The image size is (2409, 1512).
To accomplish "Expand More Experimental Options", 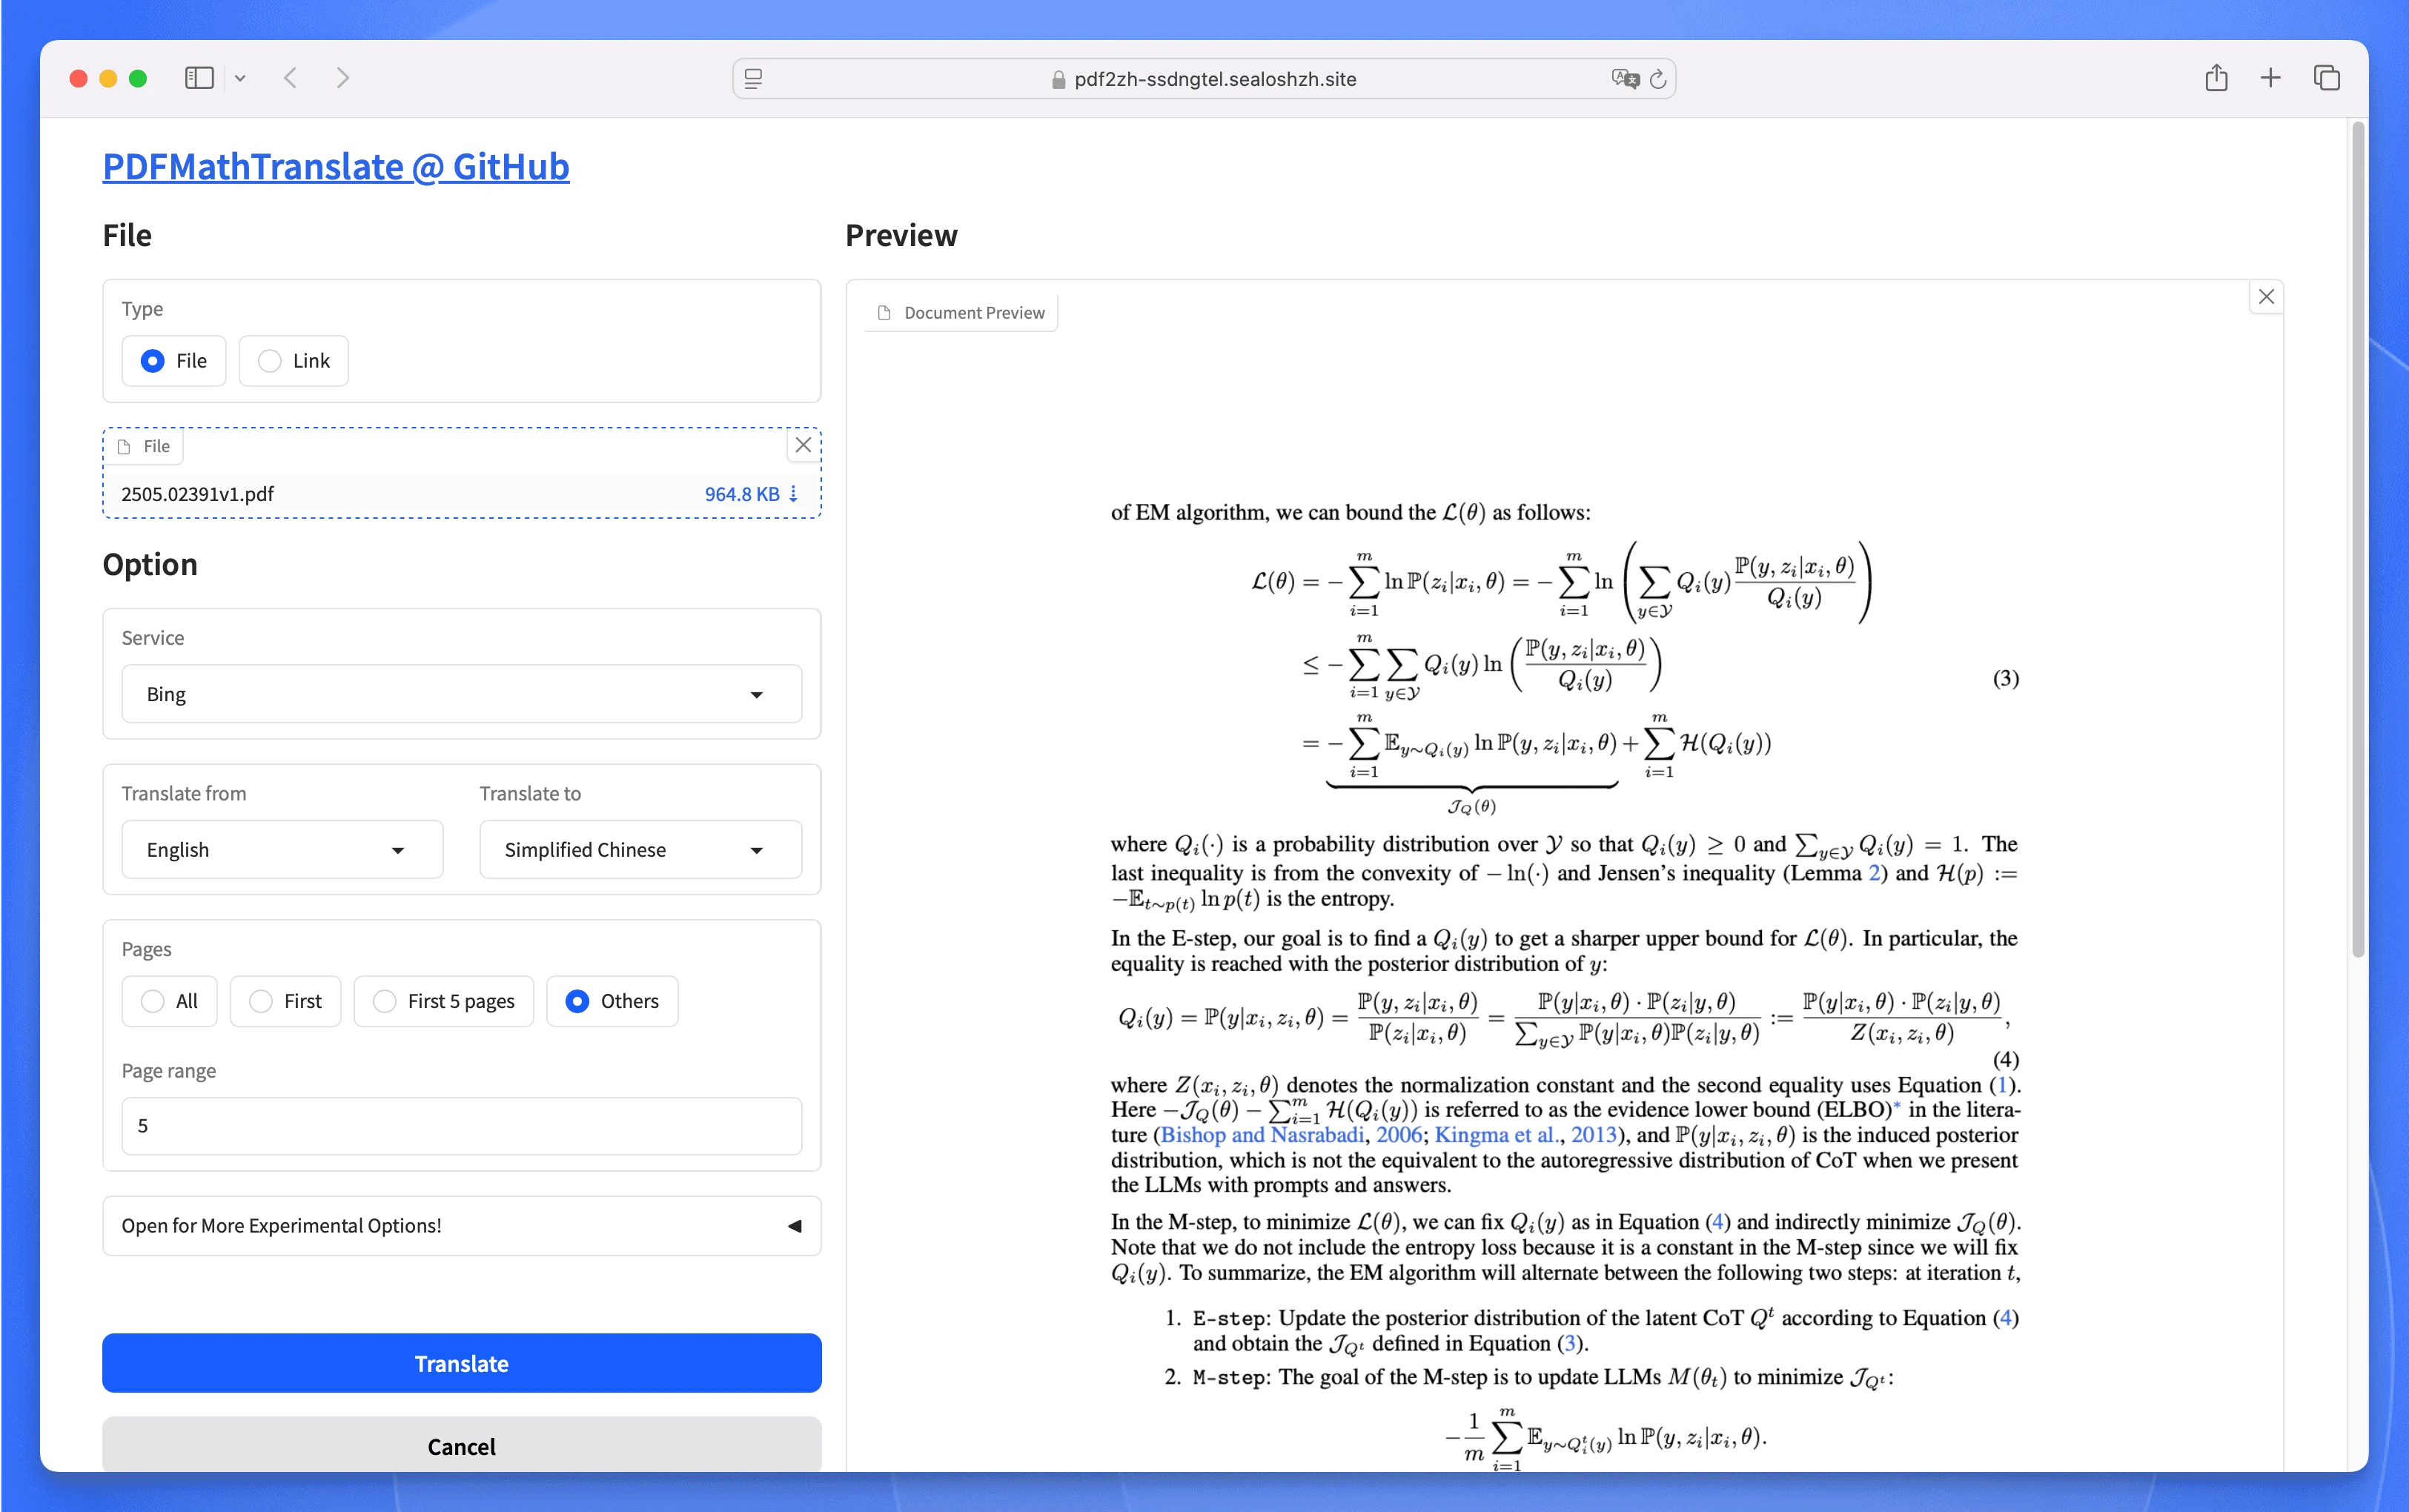I will [460, 1225].
